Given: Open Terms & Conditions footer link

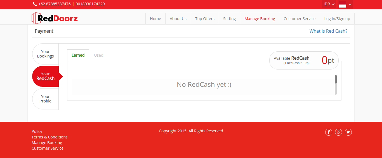Looking at the screenshot, I should coord(49,137).
